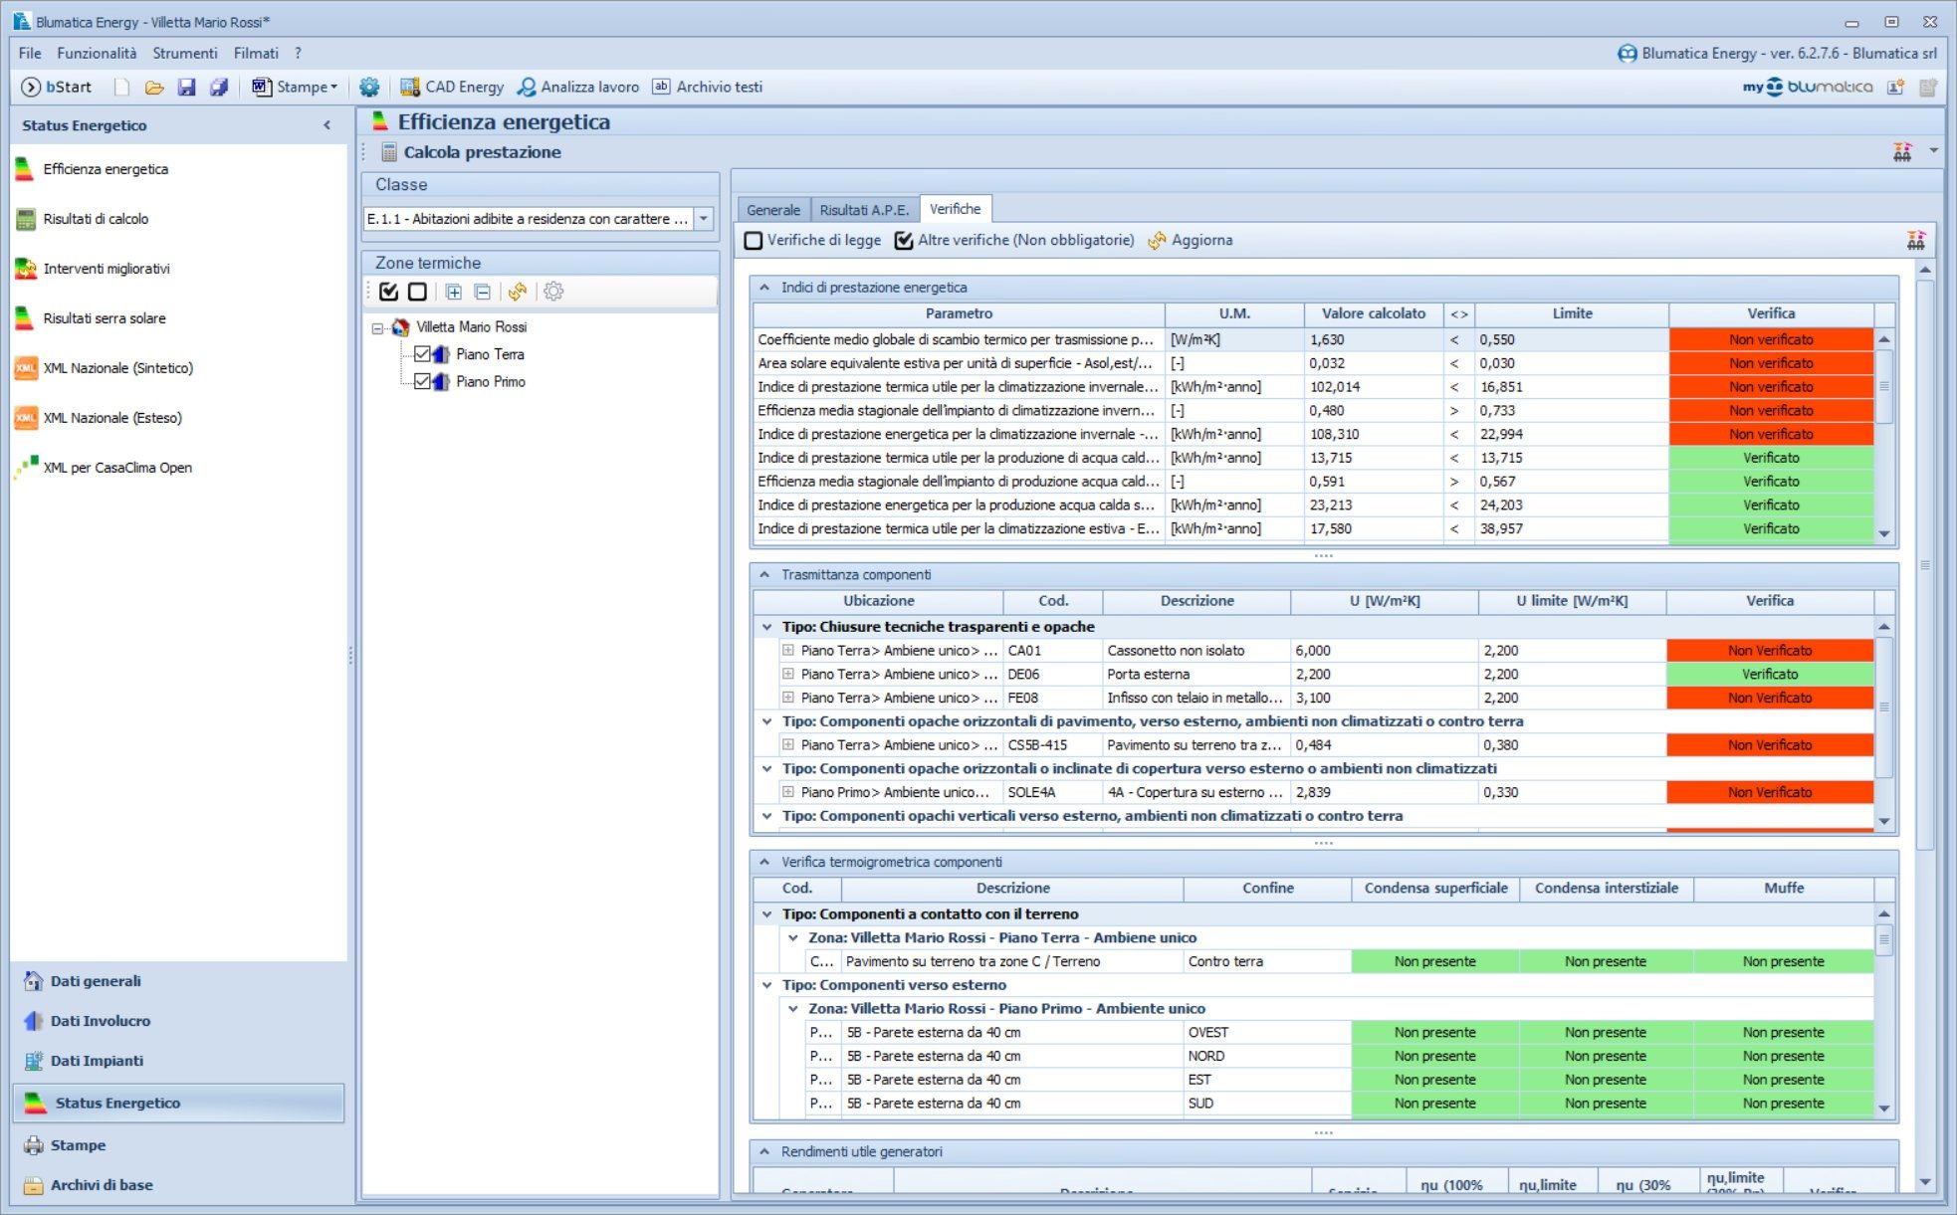
Task: Switch to Risultati A.P.E. tab
Action: tap(863, 210)
